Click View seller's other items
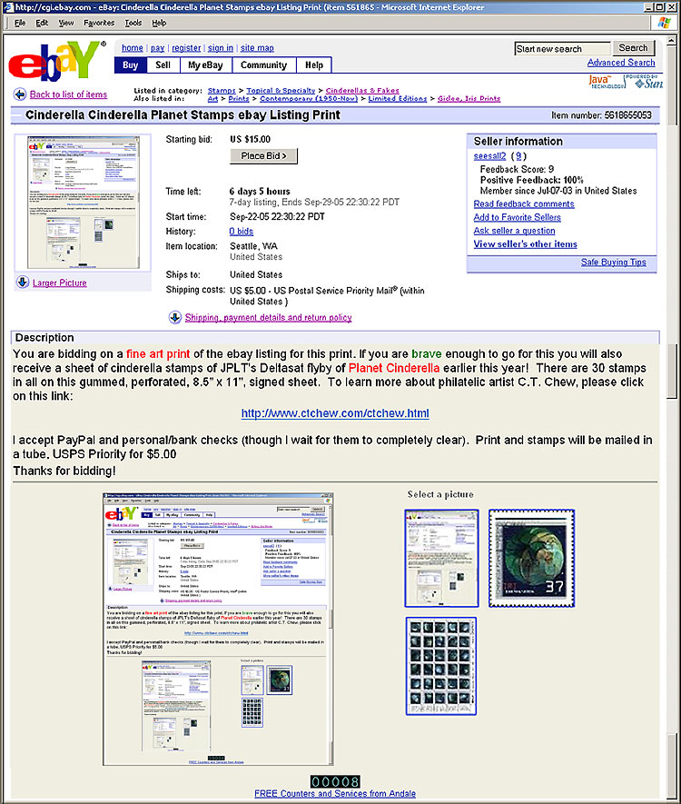The width and height of the screenshot is (681, 804). 525,244
